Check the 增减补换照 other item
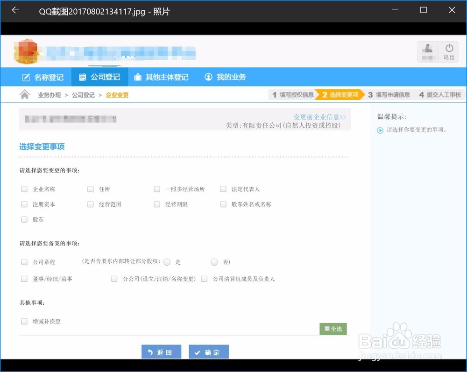This screenshot has width=467, height=372. click(x=24, y=321)
